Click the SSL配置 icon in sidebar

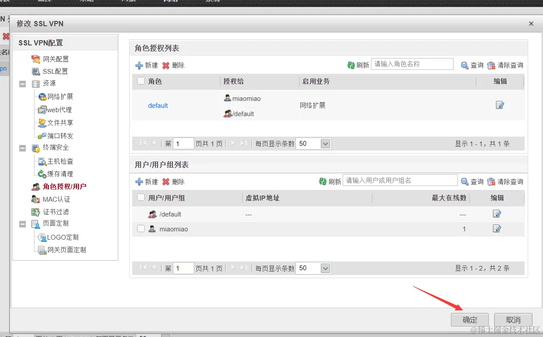(x=36, y=71)
